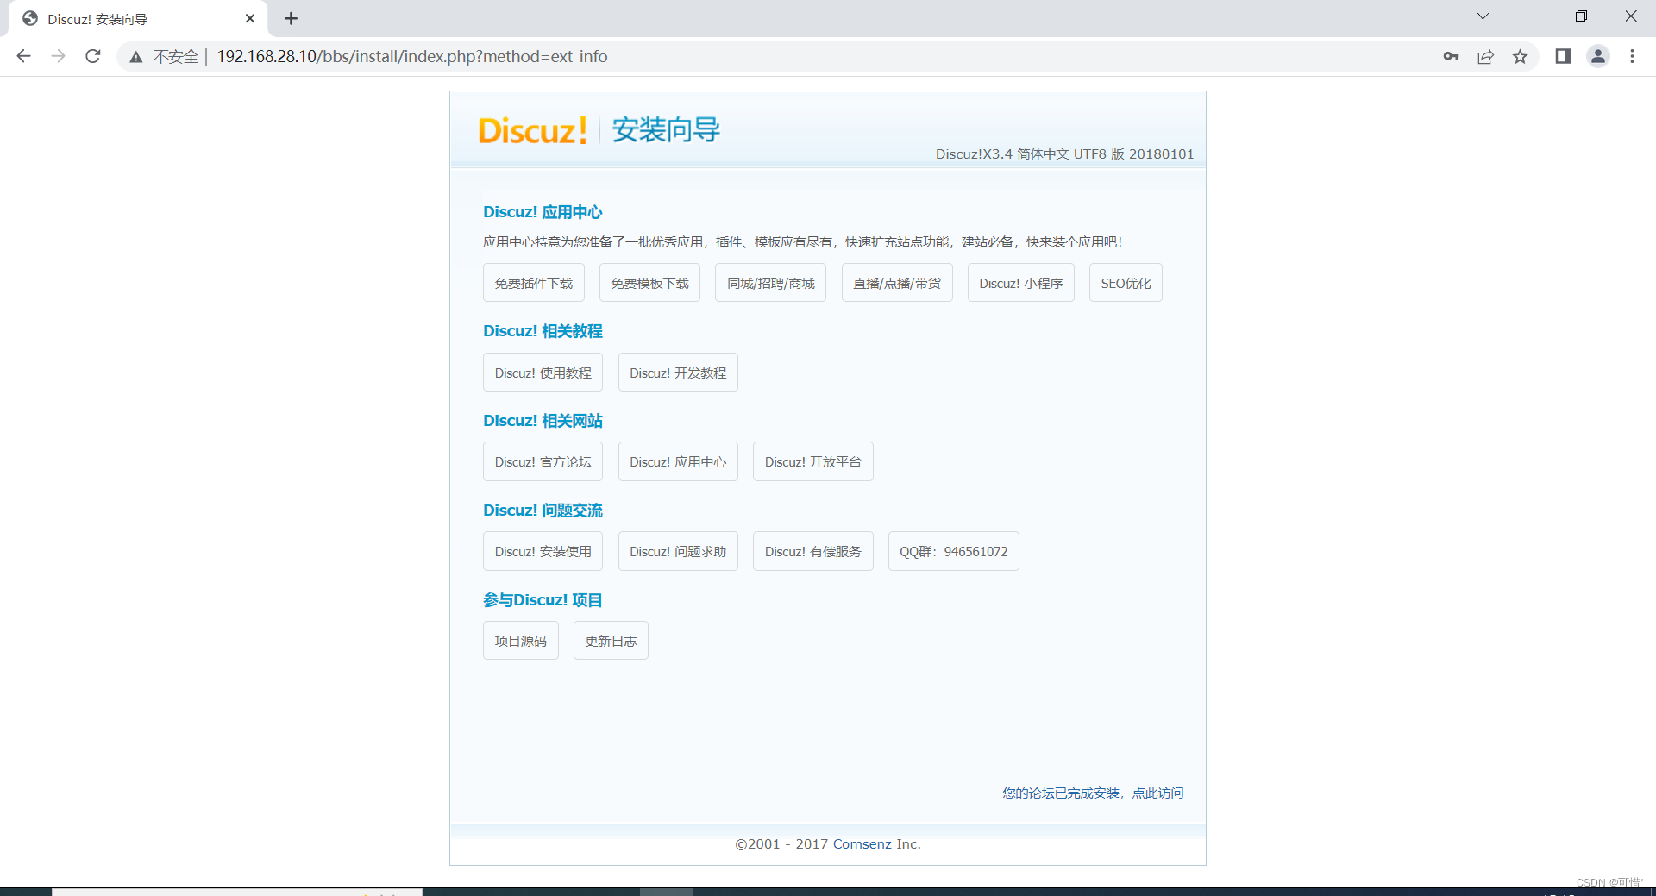Screen dimensions: 1656x896
Task: Toggle the browser side panel icon
Action: [1563, 56]
